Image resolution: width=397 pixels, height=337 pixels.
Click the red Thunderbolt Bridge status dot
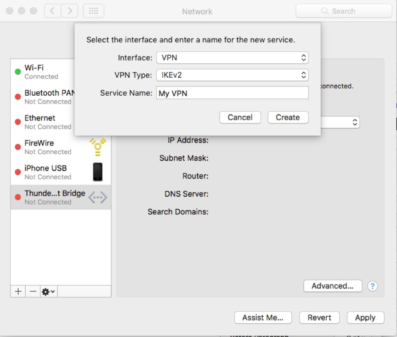tap(18, 197)
